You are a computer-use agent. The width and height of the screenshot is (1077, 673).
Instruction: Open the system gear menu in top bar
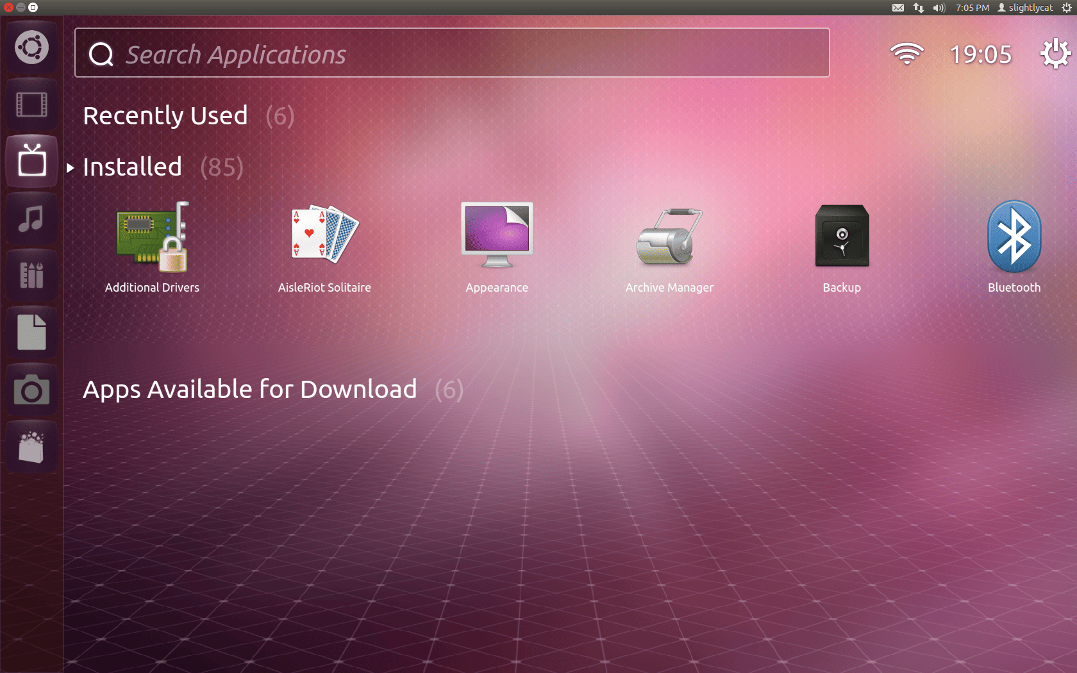point(1067,8)
